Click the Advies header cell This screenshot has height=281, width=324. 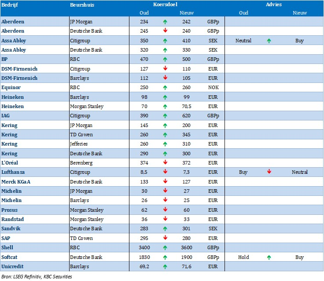(x=274, y=4)
